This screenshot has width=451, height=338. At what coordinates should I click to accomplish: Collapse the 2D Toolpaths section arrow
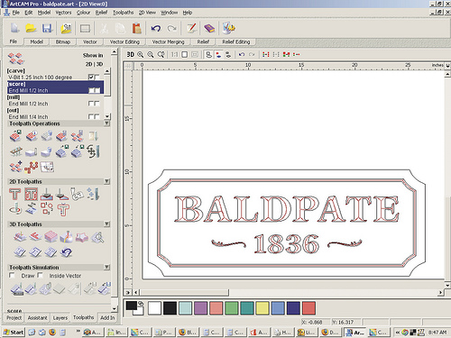click(x=107, y=181)
